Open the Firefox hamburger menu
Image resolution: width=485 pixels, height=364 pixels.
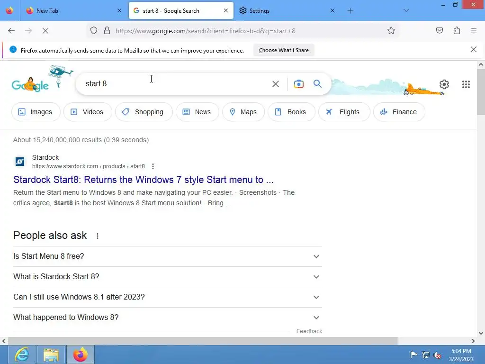click(x=473, y=31)
